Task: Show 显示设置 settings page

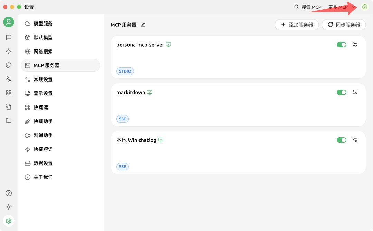Action: pyautogui.click(x=60, y=93)
